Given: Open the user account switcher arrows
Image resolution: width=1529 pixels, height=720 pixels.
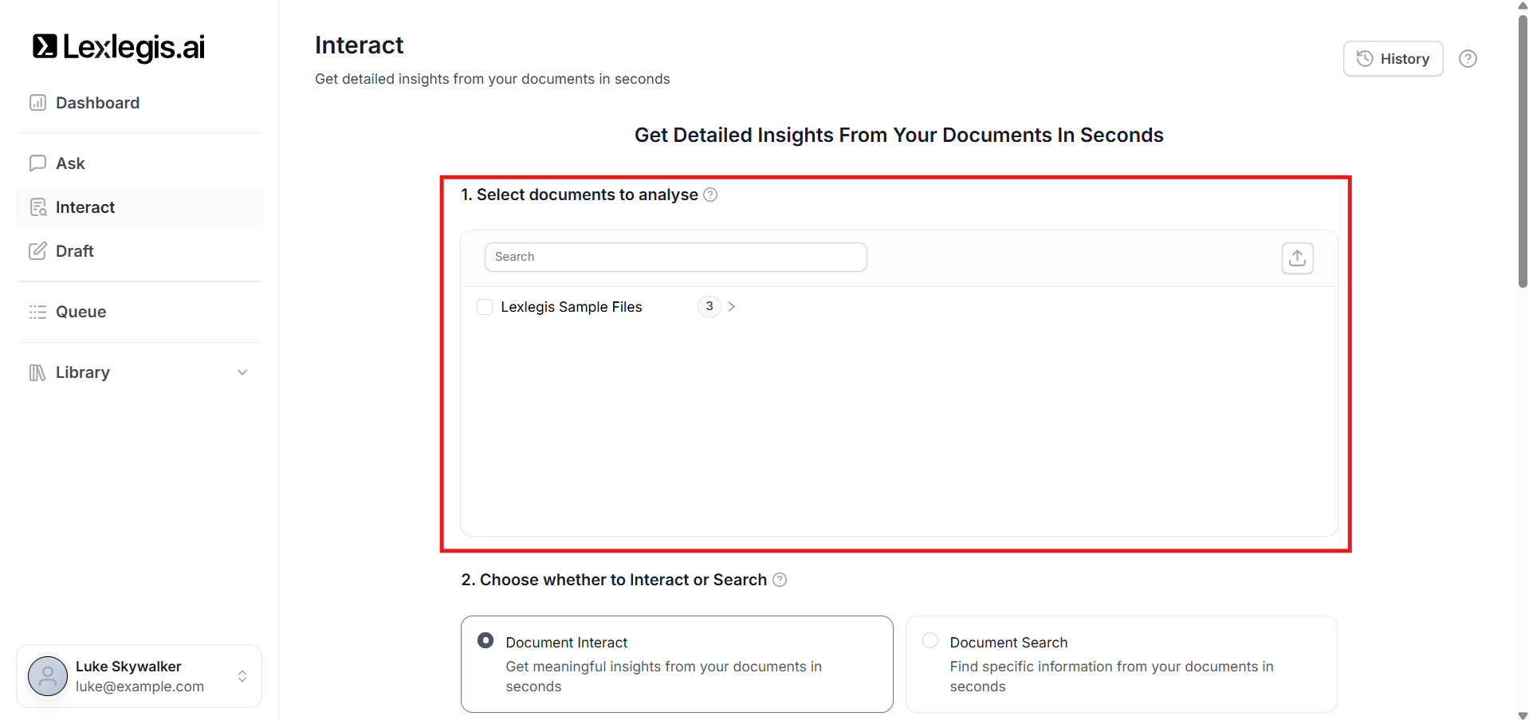Looking at the screenshot, I should [242, 676].
